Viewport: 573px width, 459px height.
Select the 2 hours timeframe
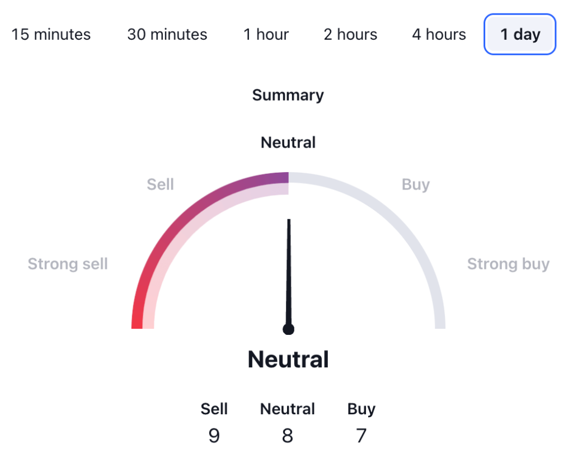pos(350,34)
